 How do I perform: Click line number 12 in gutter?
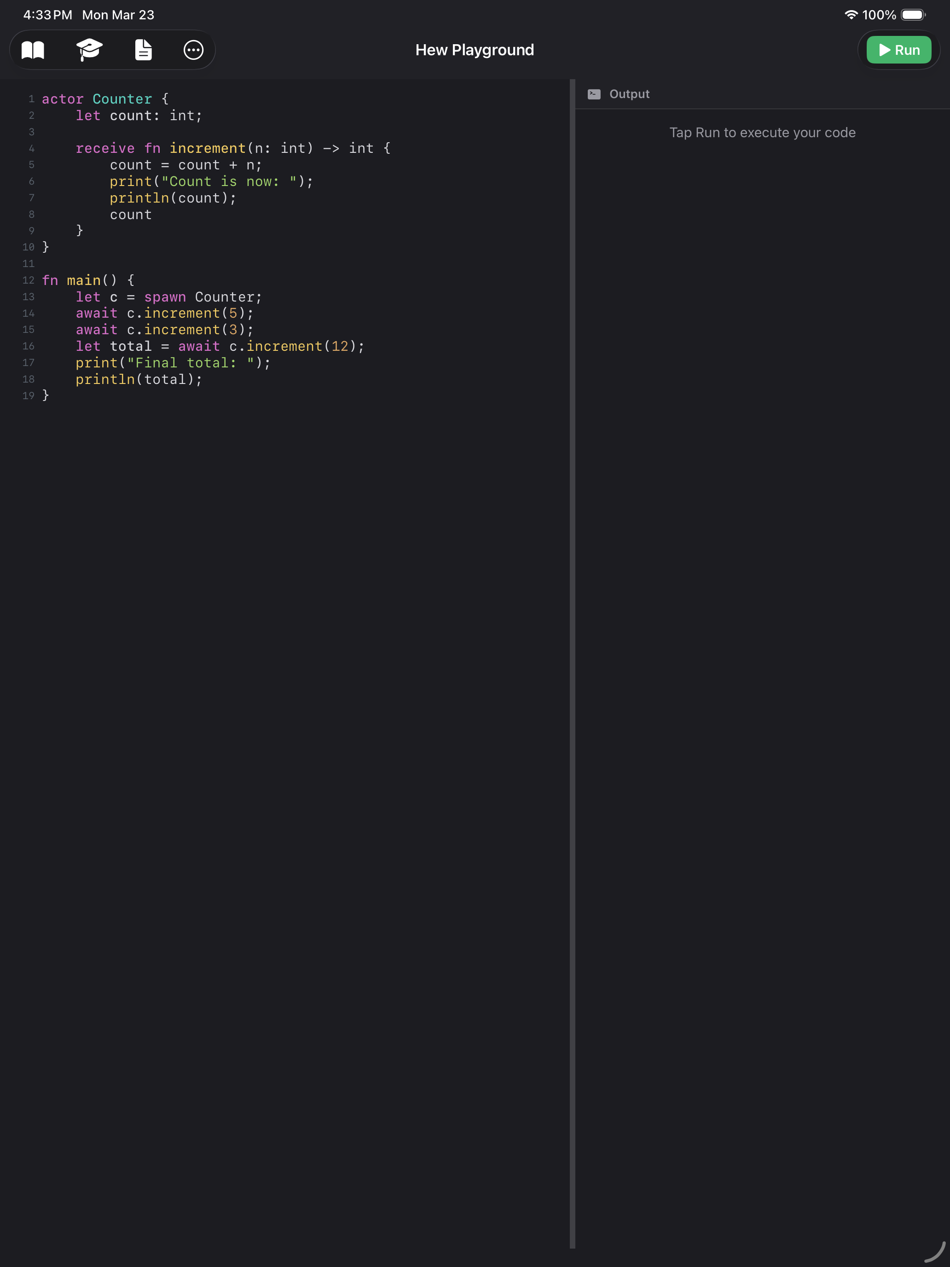tap(28, 281)
